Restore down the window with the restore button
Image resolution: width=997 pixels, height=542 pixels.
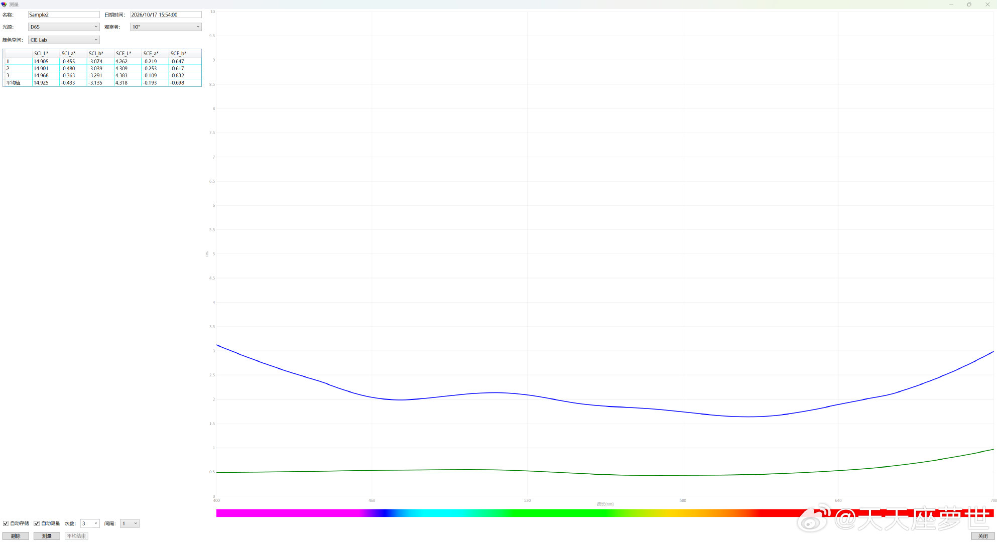969,5
